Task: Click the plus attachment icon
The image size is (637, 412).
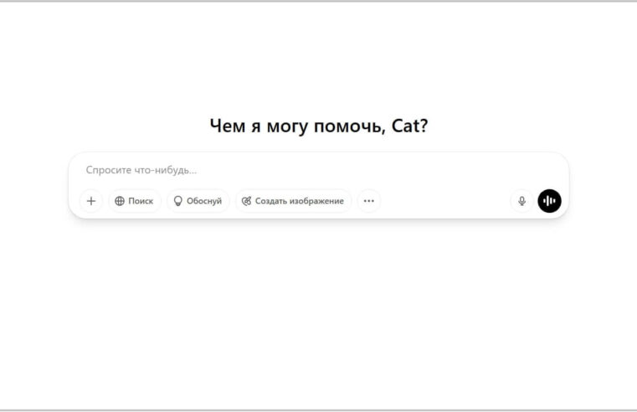Action: click(x=91, y=201)
